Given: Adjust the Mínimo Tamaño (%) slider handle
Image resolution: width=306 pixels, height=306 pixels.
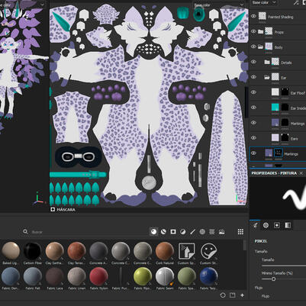Looking at the screenshot, I should click(273, 279).
